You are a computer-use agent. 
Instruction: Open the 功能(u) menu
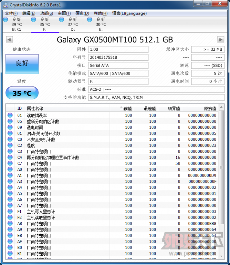47,13
